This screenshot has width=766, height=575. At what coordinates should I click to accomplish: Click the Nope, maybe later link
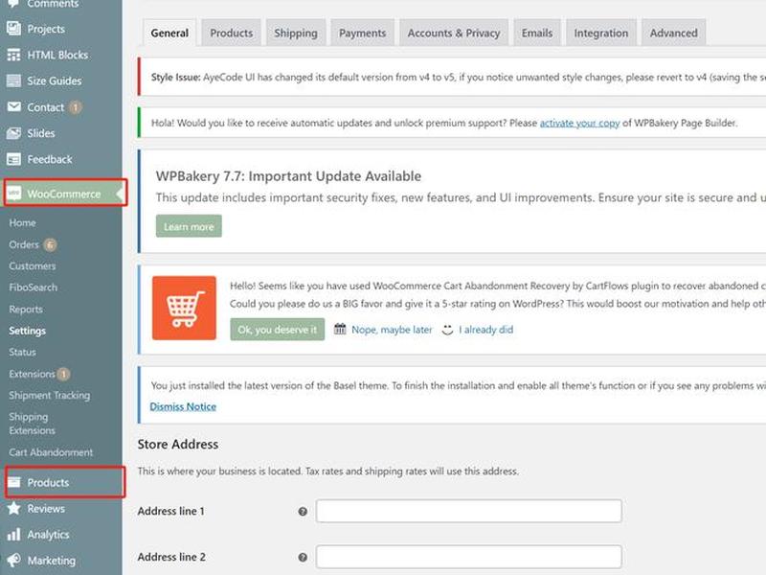(x=392, y=330)
